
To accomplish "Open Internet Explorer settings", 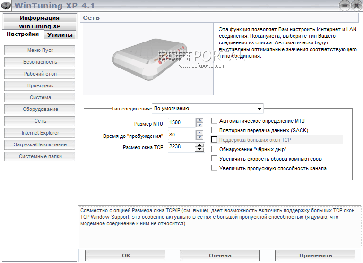I will coord(40,133).
